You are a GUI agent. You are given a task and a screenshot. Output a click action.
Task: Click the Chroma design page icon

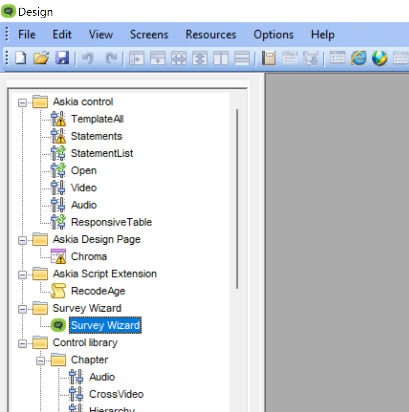click(58, 256)
